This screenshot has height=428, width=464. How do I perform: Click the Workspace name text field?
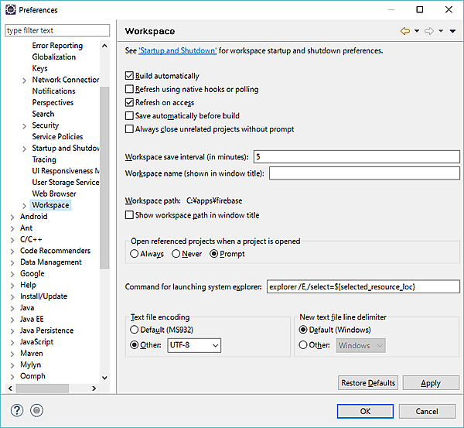363,173
